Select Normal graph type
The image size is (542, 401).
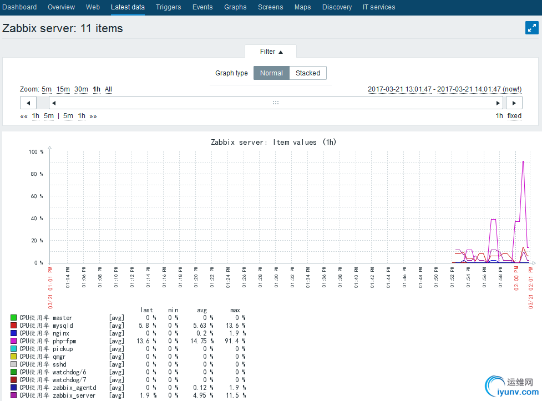coord(271,73)
